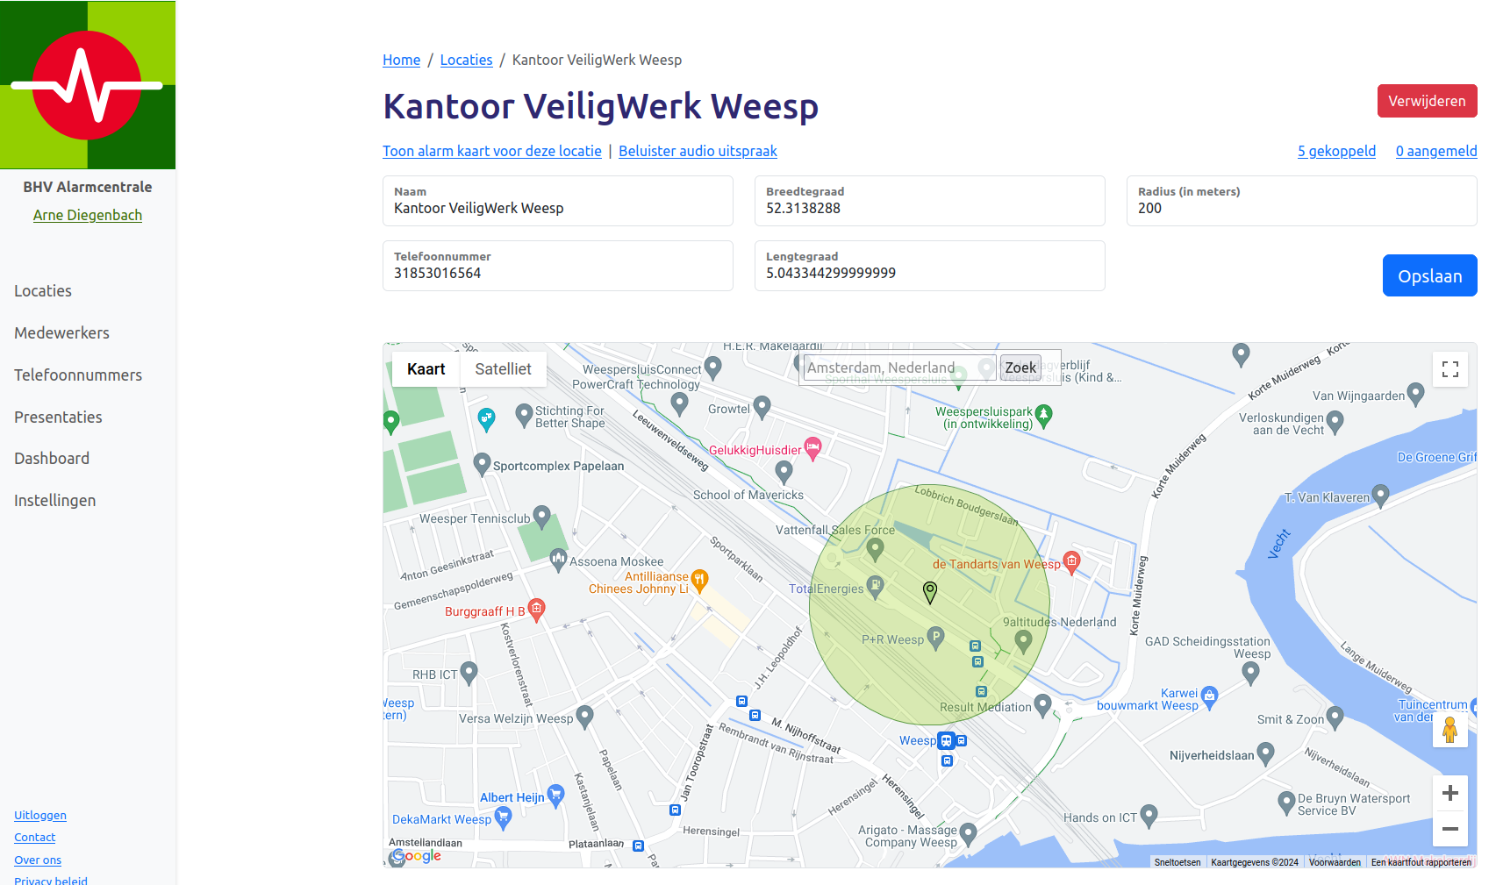Click the BHV Alarmcentrale heartbeat logo
The image size is (1496, 885).
tap(87, 83)
